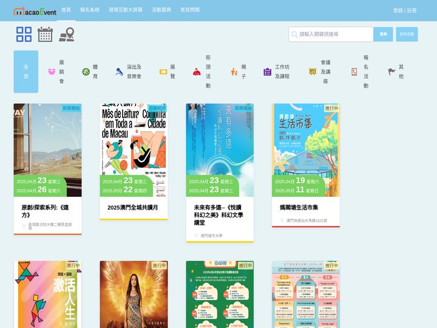Viewport: 437px width, 328px height.
Task: Click date banner 04月19 to 05月11 on 媽閣塘
Action: tap(298, 186)
